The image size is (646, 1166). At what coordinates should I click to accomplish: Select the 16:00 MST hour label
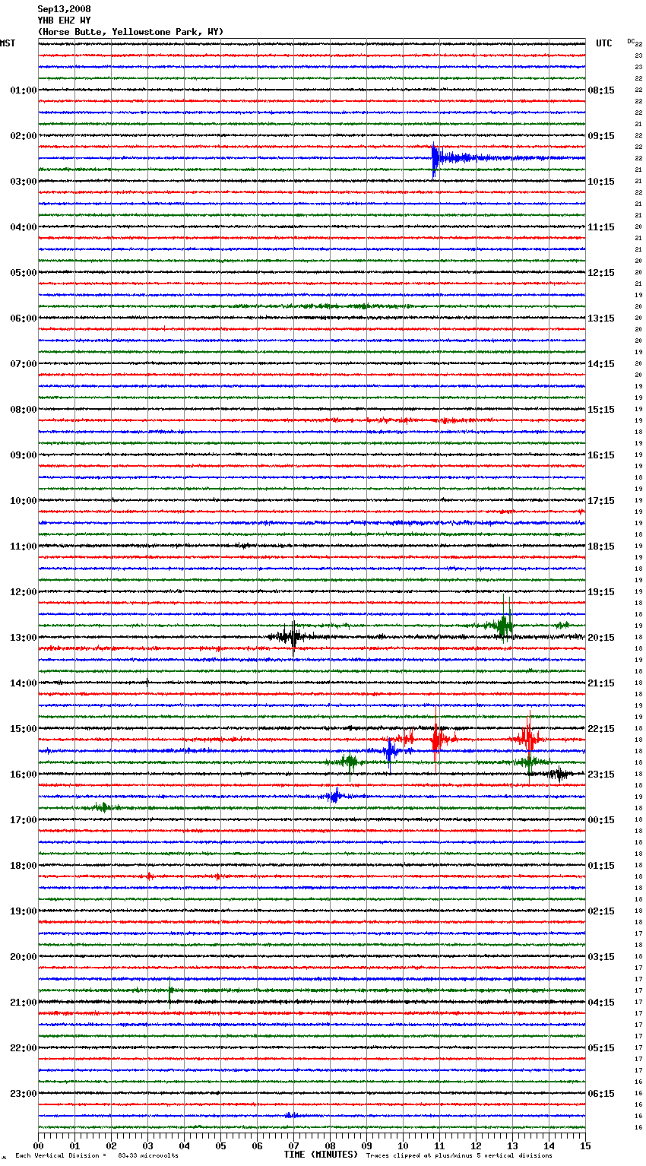[24, 775]
